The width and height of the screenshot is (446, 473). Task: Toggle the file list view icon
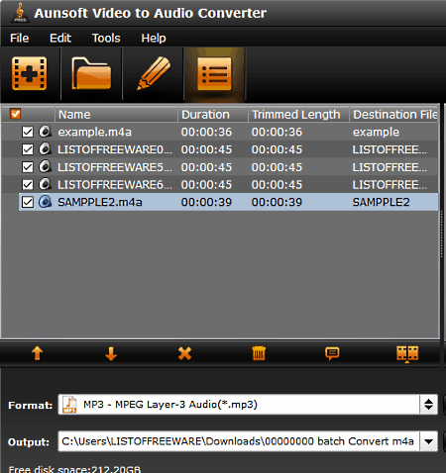tap(214, 74)
